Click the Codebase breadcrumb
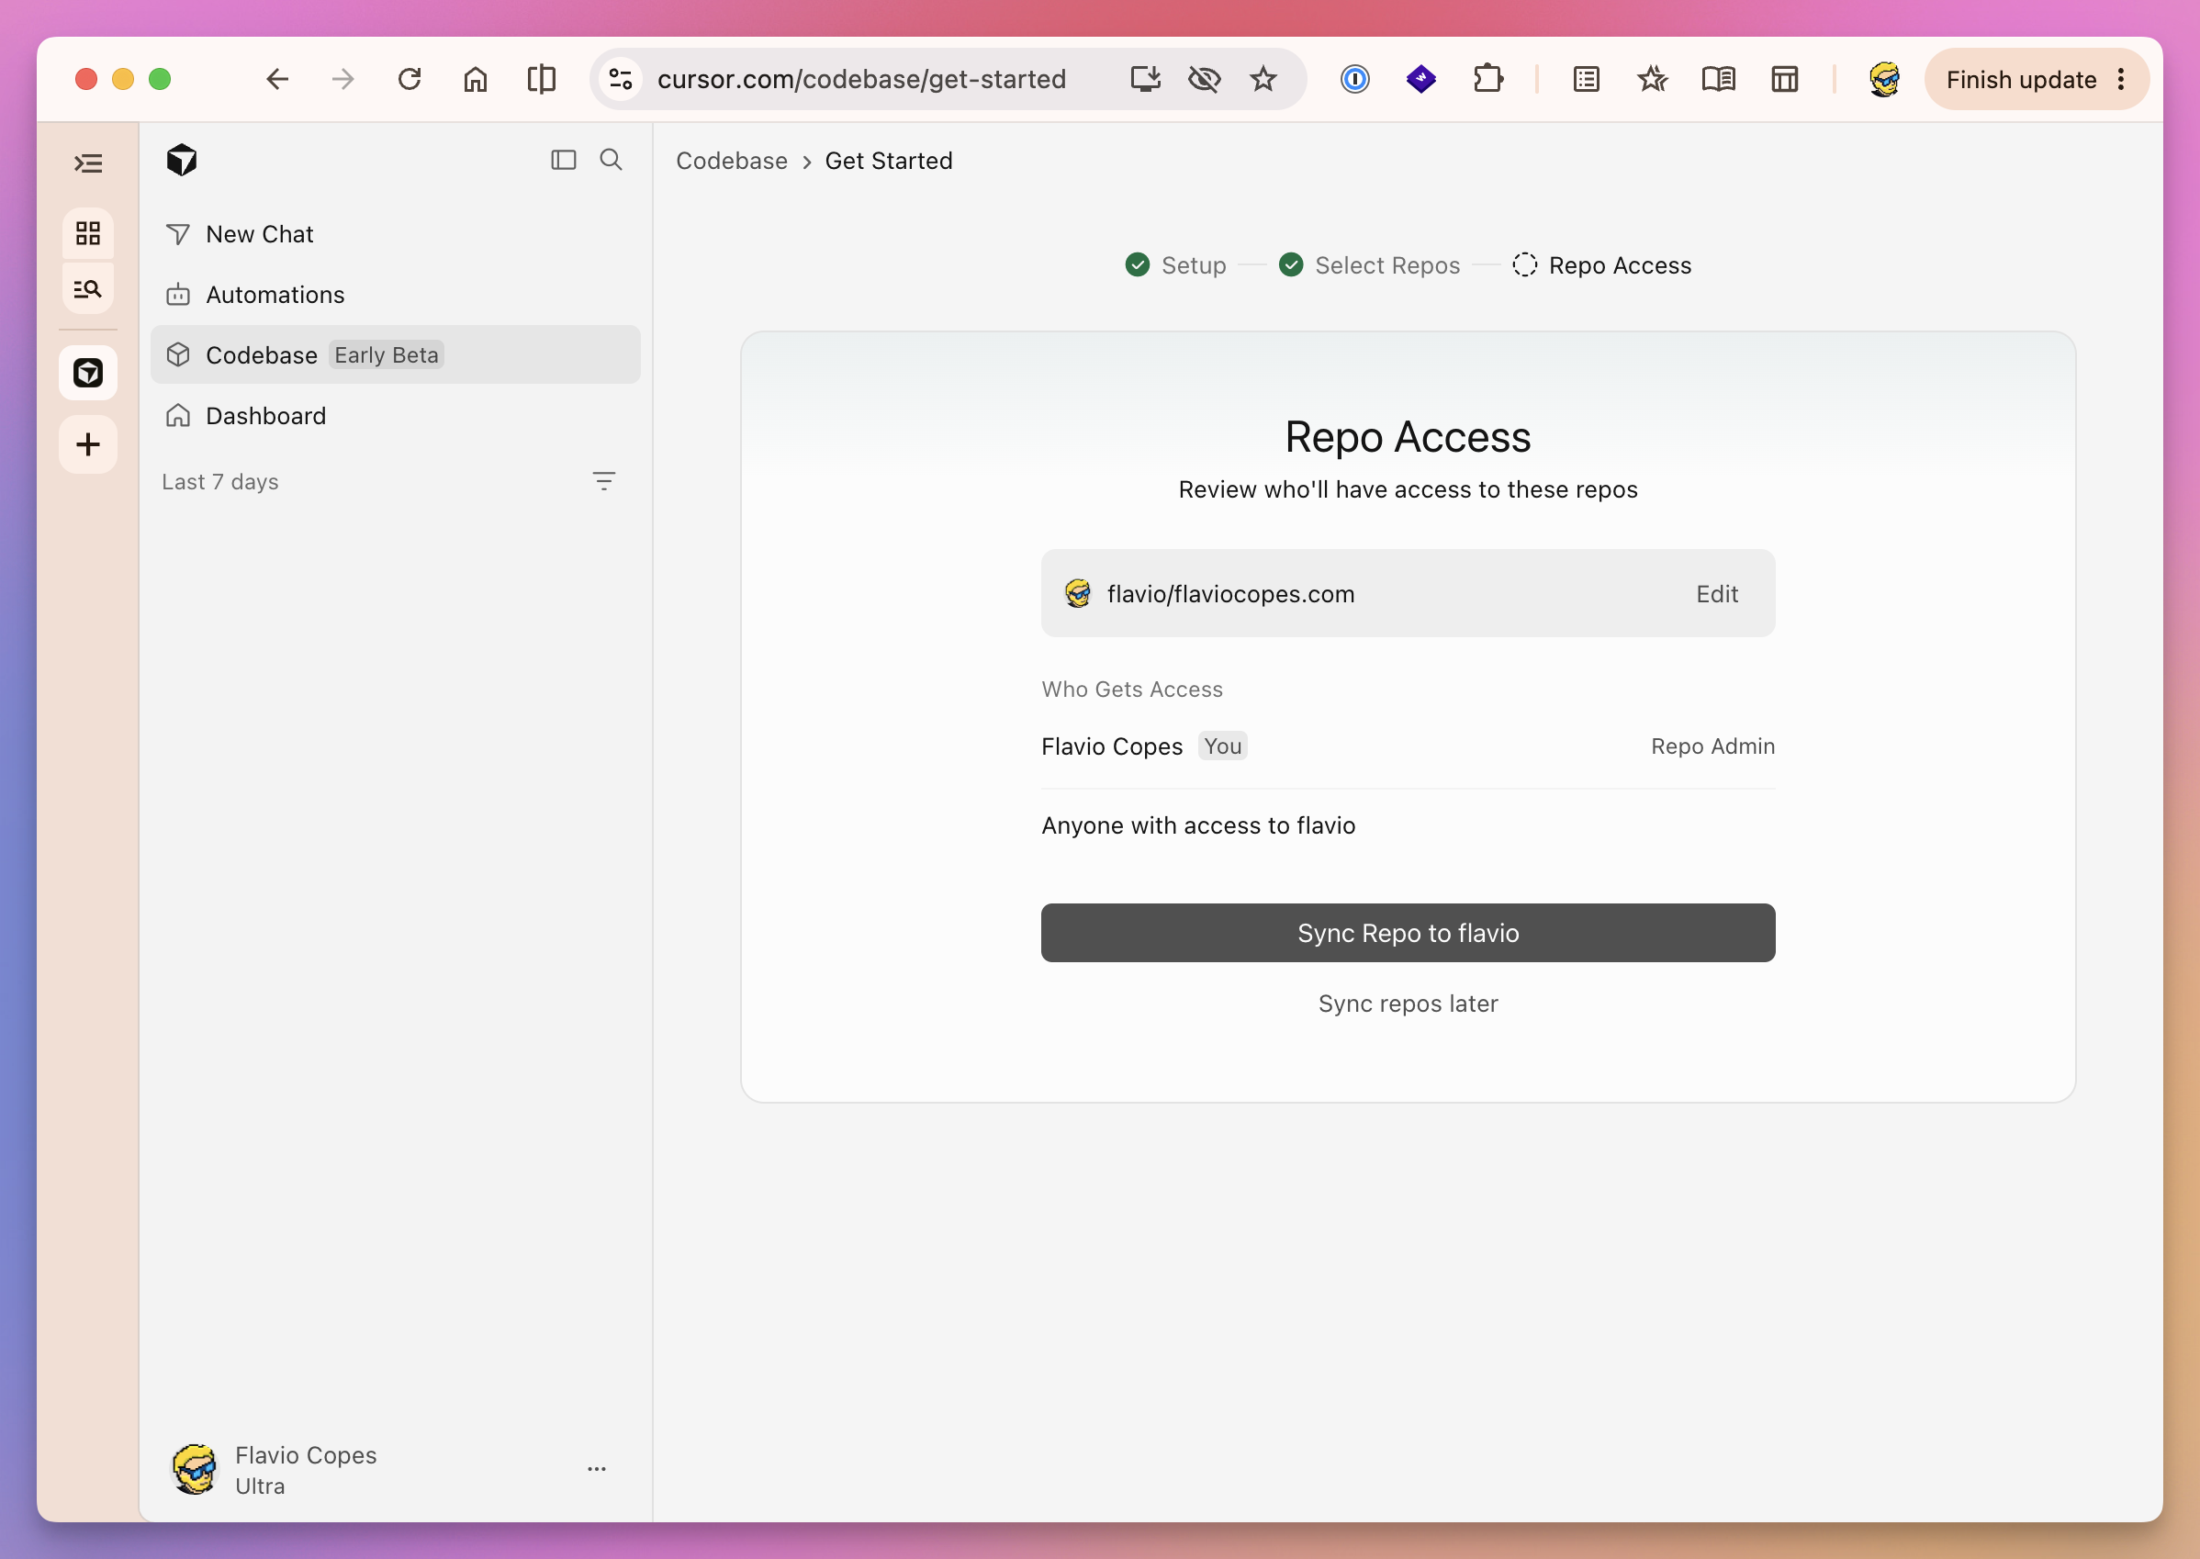 732,161
